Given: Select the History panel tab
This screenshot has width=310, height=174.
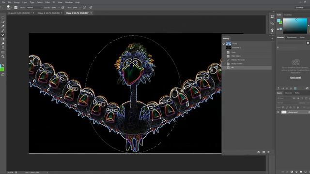Looking at the screenshot, I should pos(226,39).
